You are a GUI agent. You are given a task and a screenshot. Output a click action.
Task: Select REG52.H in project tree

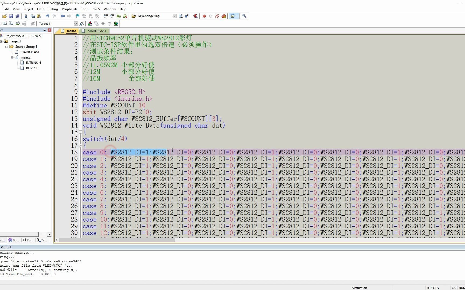pyautogui.click(x=32, y=68)
